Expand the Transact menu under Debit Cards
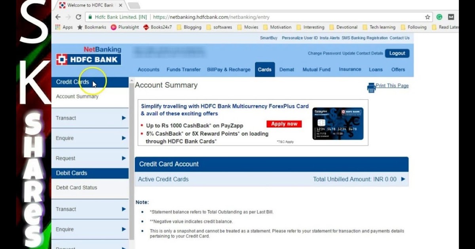Screen dimensions: 475x249 [90, 209]
